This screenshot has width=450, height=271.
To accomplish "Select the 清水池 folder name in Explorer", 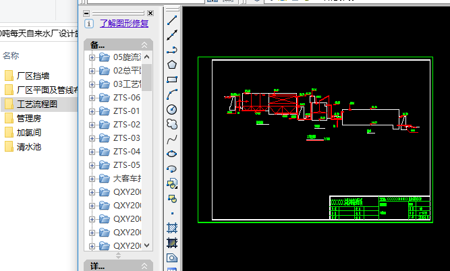I will pos(29,147).
